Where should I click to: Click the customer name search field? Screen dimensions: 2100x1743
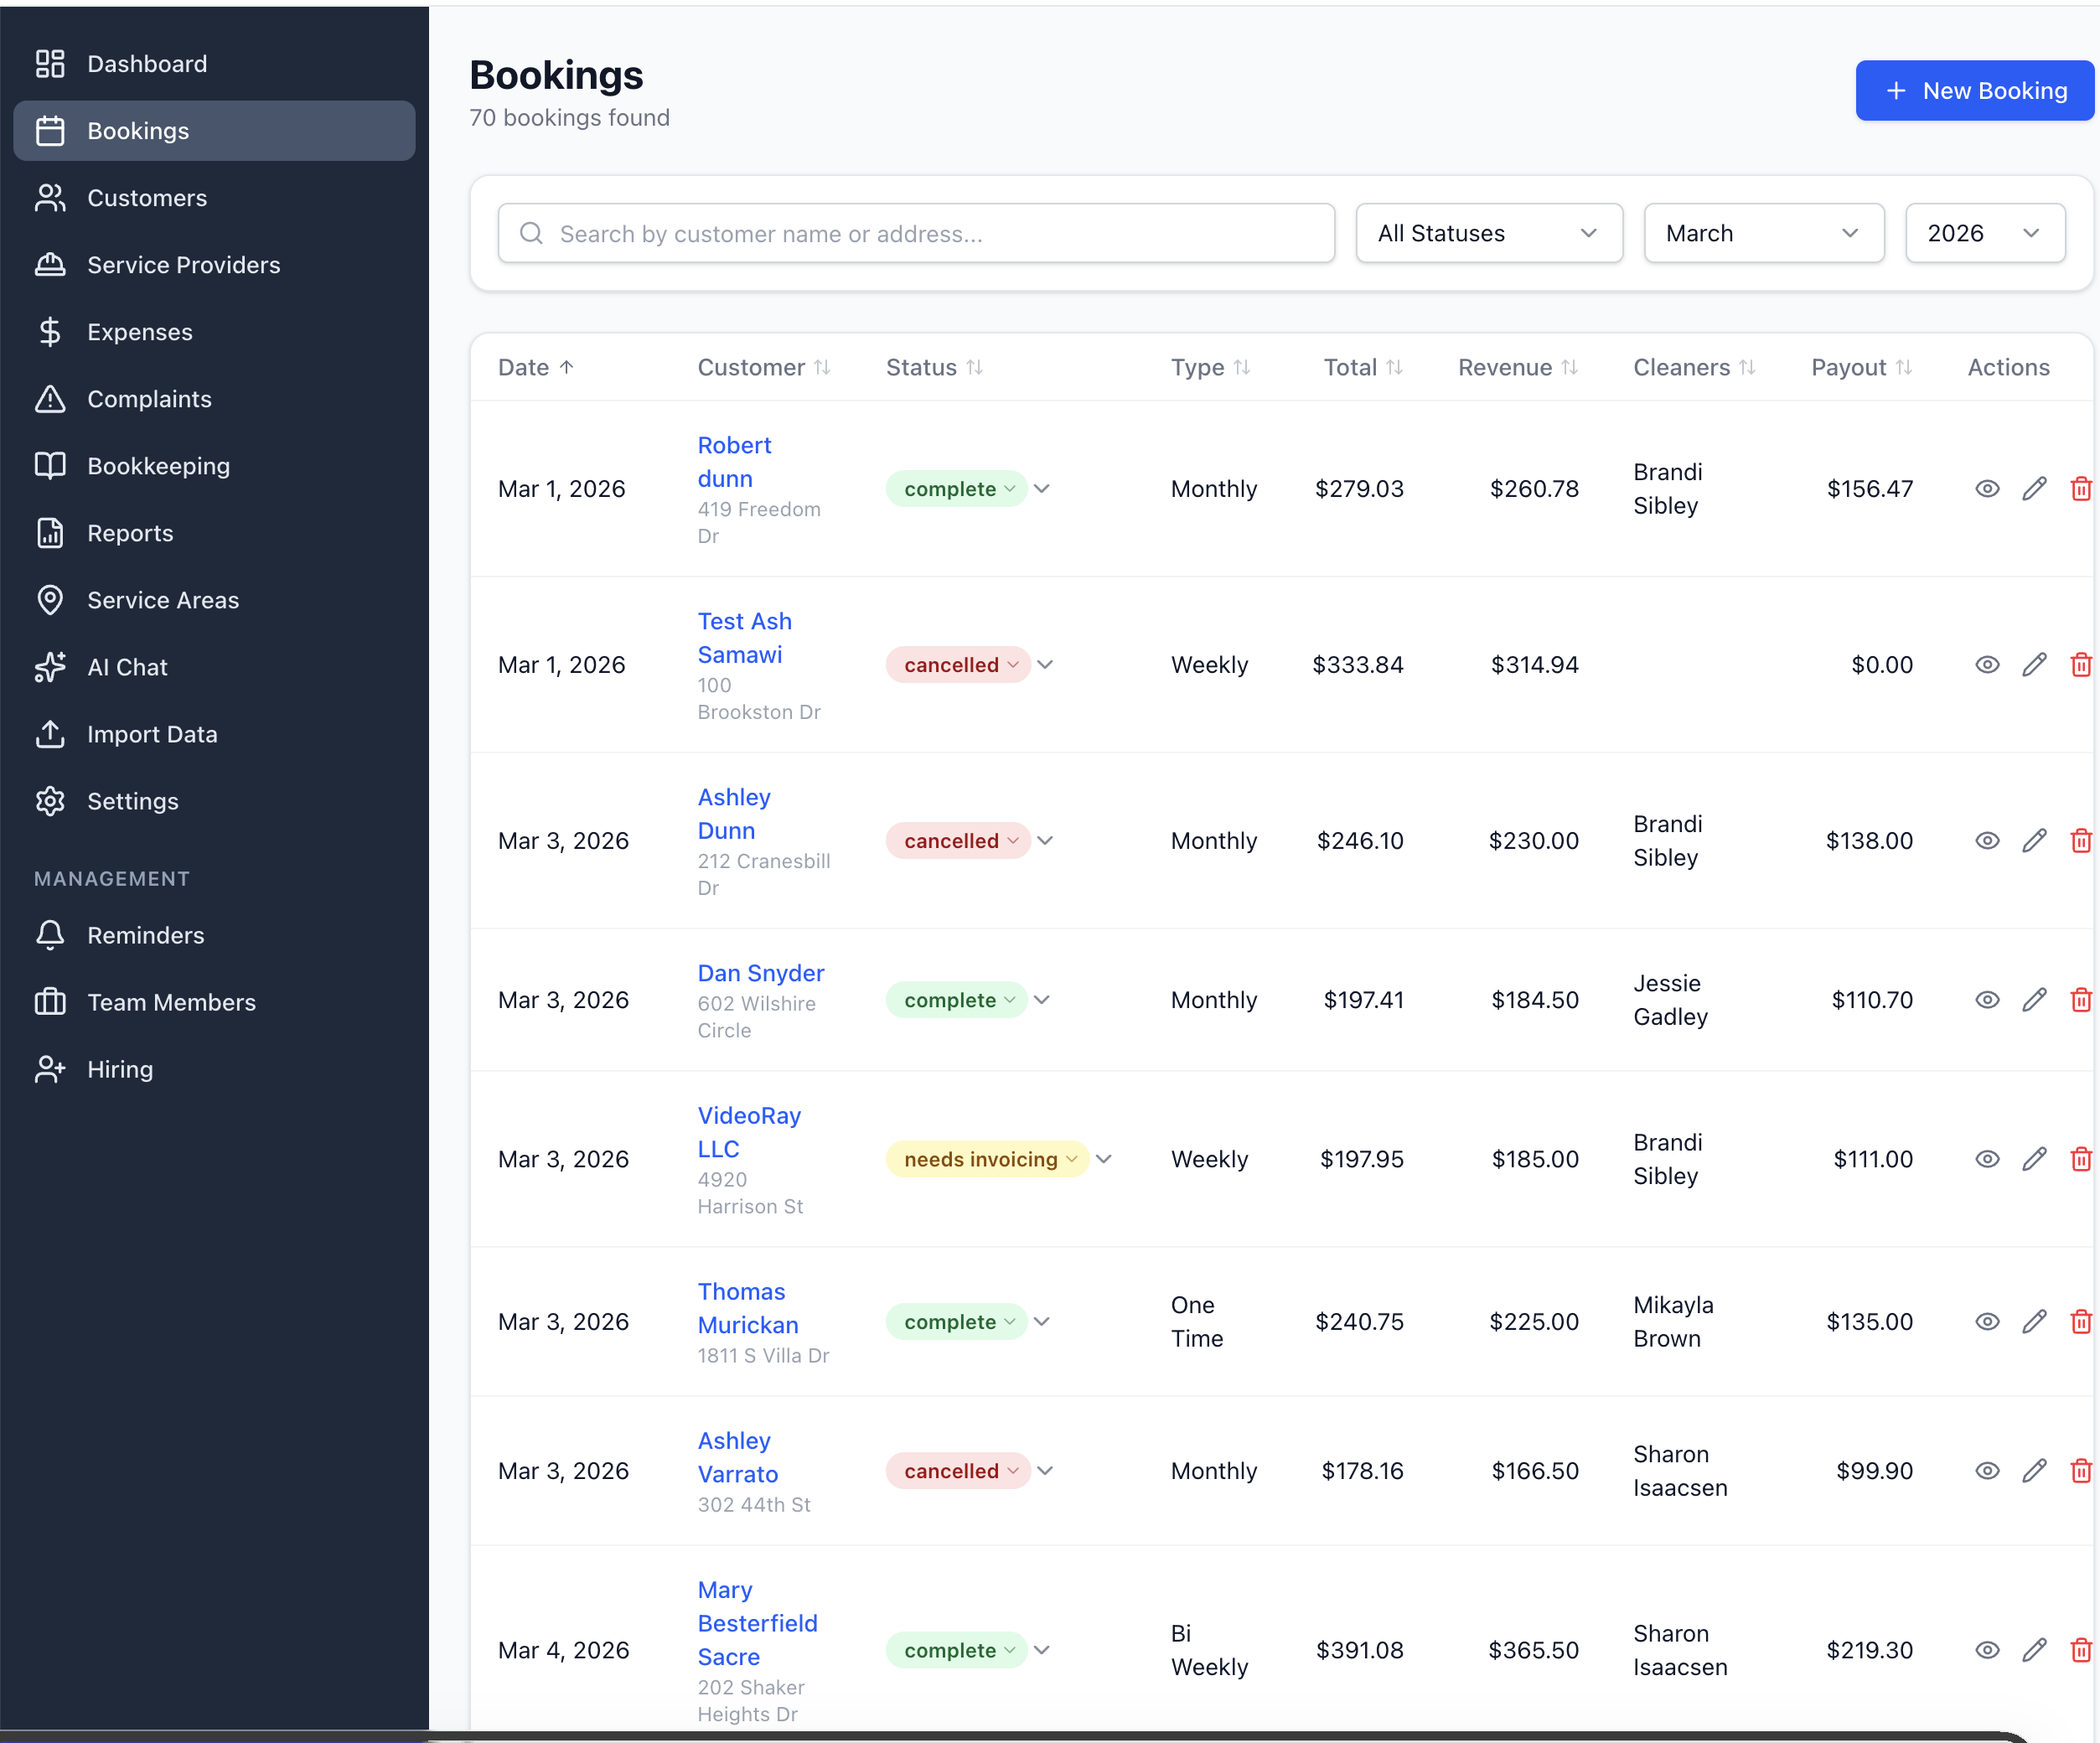[915, 233]
